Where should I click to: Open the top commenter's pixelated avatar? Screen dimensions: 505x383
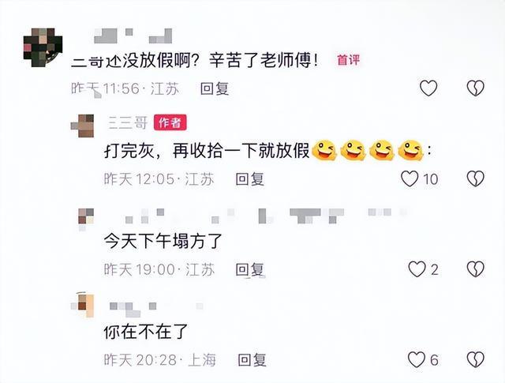(x=43, y=47)
